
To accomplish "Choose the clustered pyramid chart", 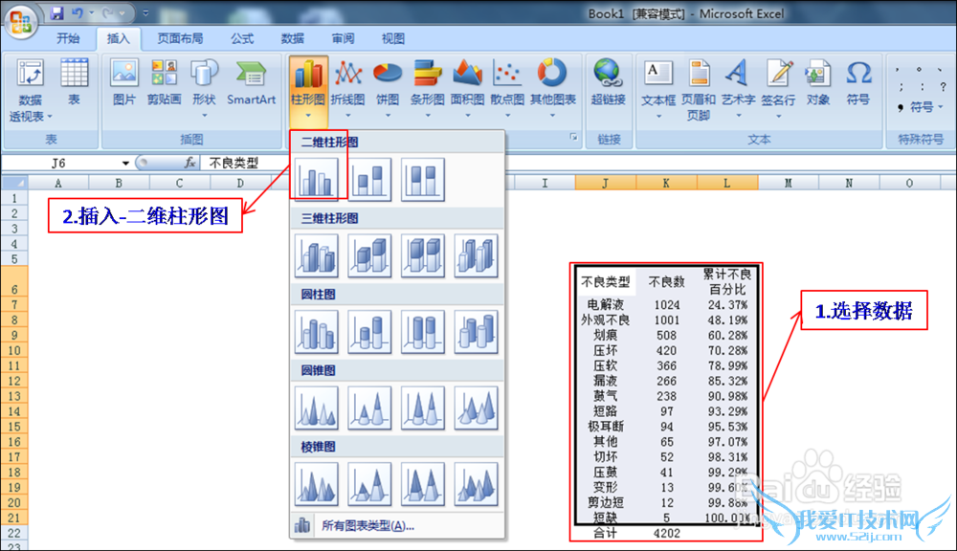I will (316, 484).
